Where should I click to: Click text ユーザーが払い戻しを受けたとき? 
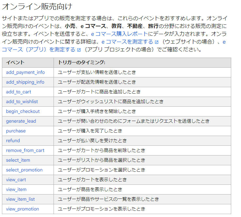[92, 141]
